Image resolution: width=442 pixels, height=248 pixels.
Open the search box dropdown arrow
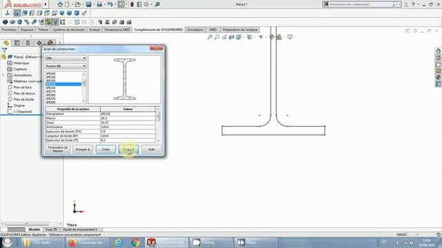(399, 4)
